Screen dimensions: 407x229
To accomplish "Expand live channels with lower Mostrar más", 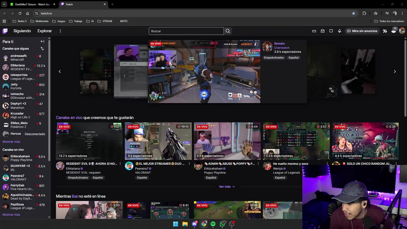I will click(11, 215).
